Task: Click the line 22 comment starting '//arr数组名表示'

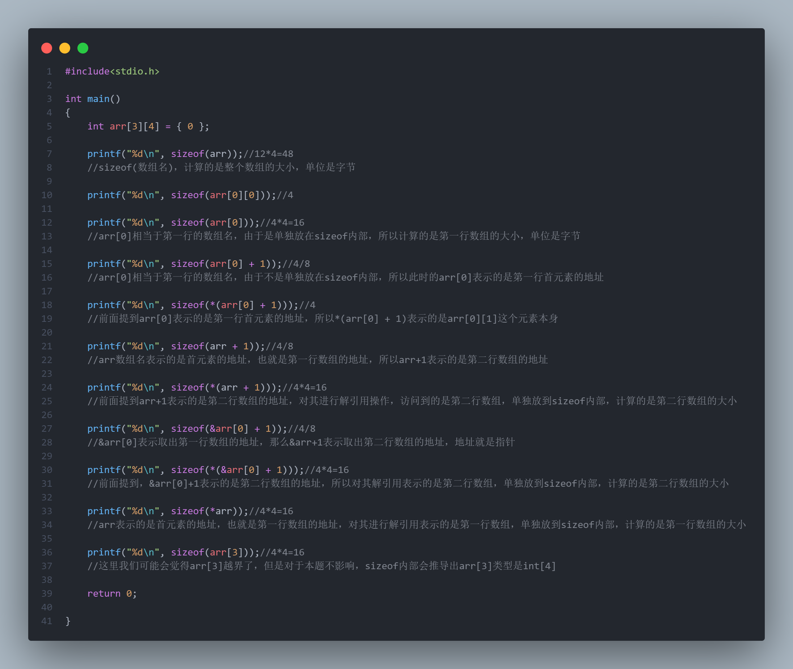Action: 318,359
